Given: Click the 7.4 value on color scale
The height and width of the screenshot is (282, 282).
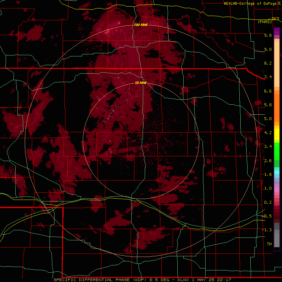Looking at the screenshot, I should pos(268,77).
